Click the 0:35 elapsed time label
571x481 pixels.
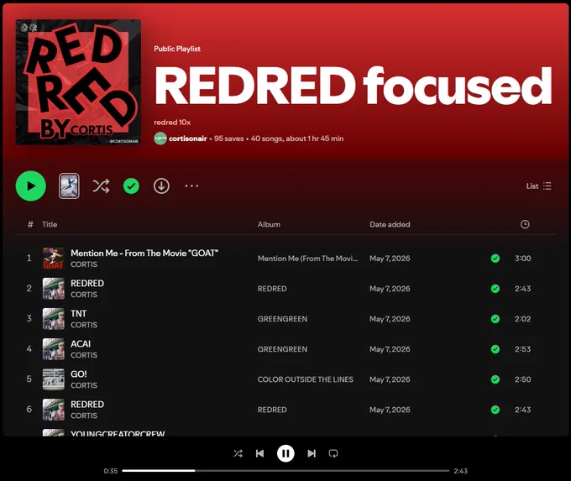pos(110,471)
